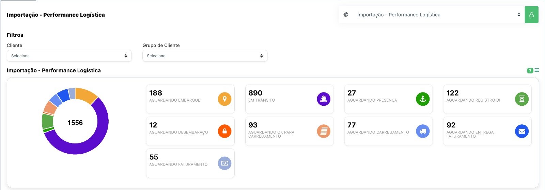Image resolution: width=545 pixels, height=190 pixels.
Task: Click the orange location pin Aguardando Embarque icon
Action: click(224, 99)
